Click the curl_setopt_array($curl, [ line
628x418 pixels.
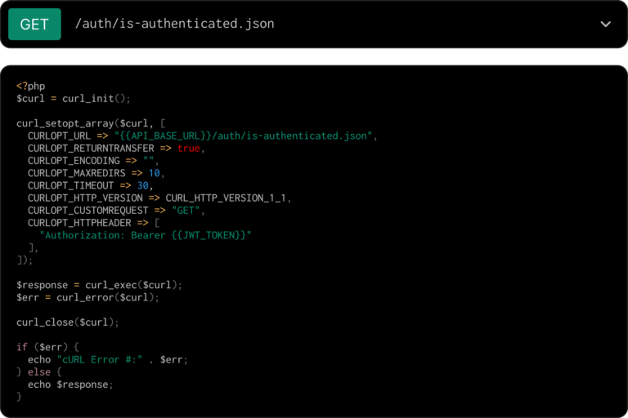pyautogui.click(x=91, y=123)
